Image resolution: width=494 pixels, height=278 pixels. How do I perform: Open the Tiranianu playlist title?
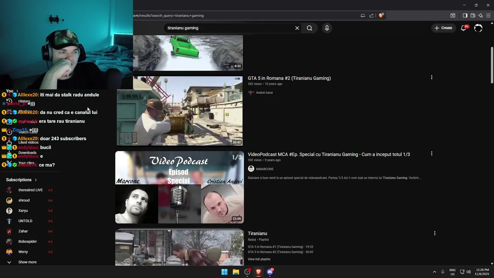(x=257, y=234)
